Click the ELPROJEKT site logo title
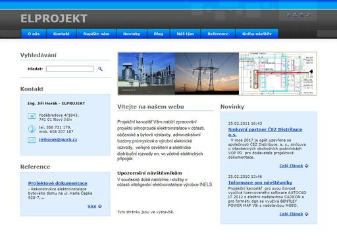This screenshot has width=337, height=252. click(54, 18)
